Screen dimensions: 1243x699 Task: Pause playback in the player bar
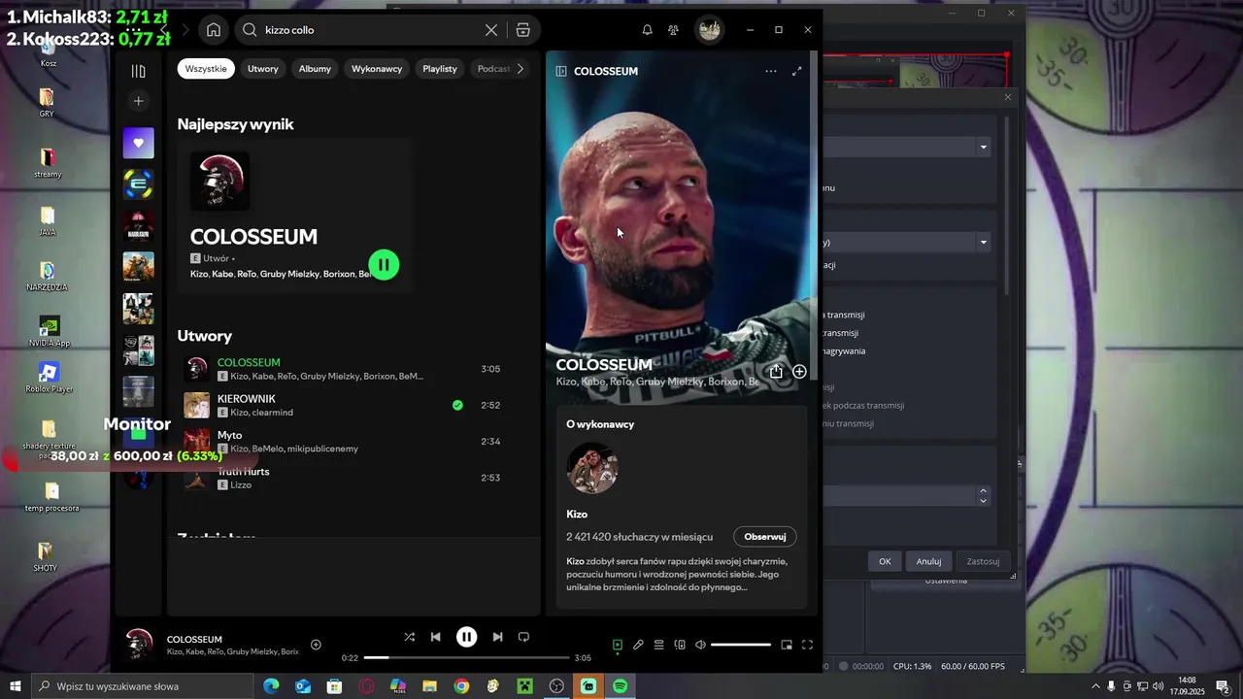[466, 637]
